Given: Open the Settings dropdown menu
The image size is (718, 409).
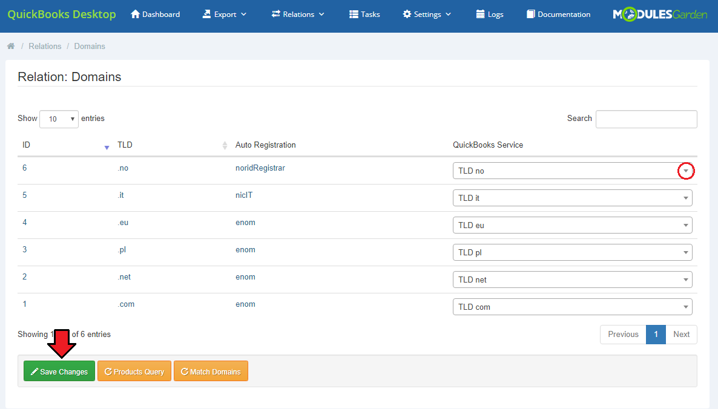Looking at the screenshot, I should 427,15.
